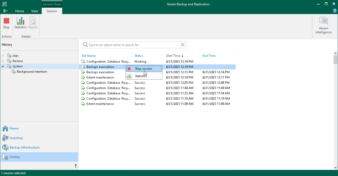Click the Veeam Intelligence icon
Screen dimensions: 338x176
pyautogui.click(x=323, y=24)
